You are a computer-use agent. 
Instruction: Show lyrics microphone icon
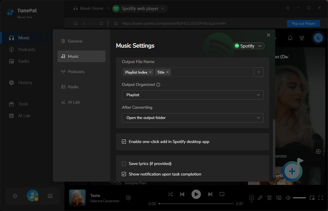point(260,198)
